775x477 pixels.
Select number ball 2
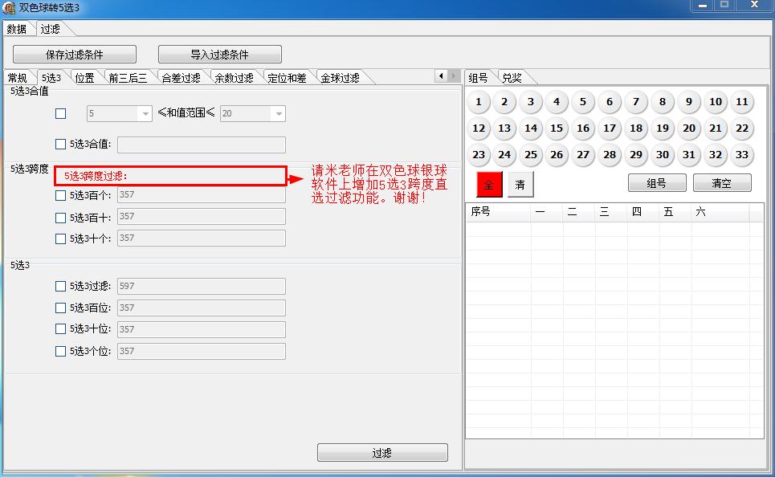tap(504, 102)
